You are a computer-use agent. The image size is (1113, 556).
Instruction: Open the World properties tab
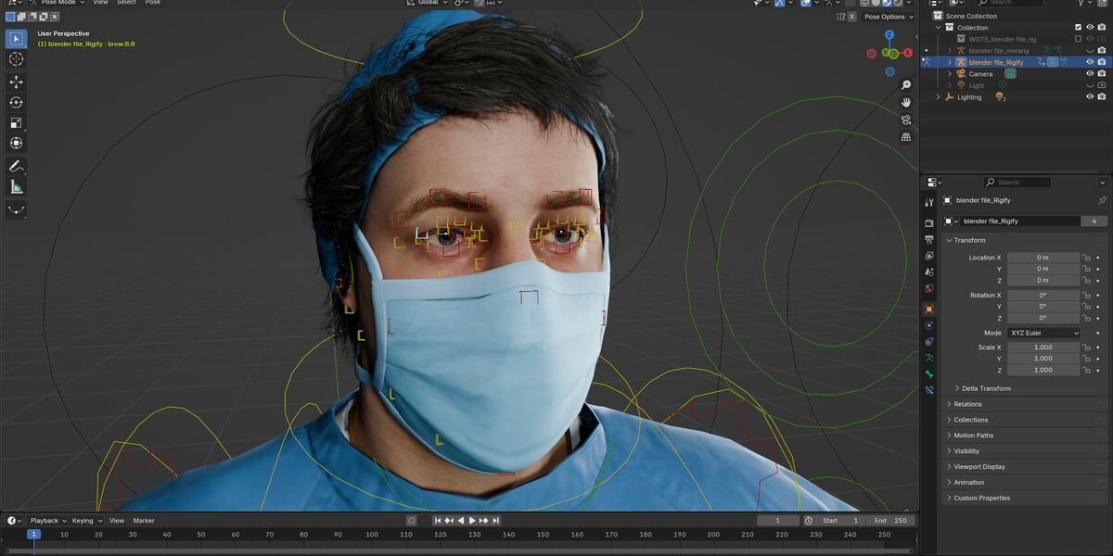pos(929,288)
